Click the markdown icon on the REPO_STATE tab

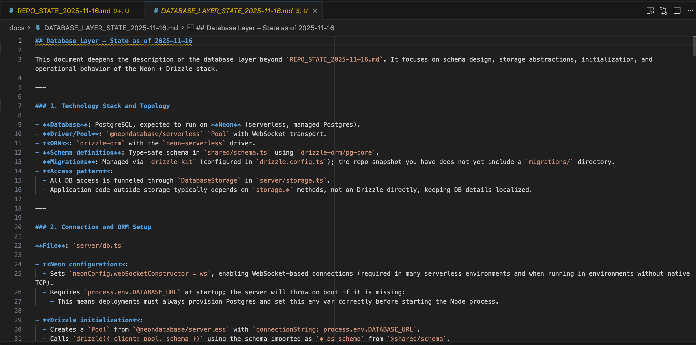point(12,11)
